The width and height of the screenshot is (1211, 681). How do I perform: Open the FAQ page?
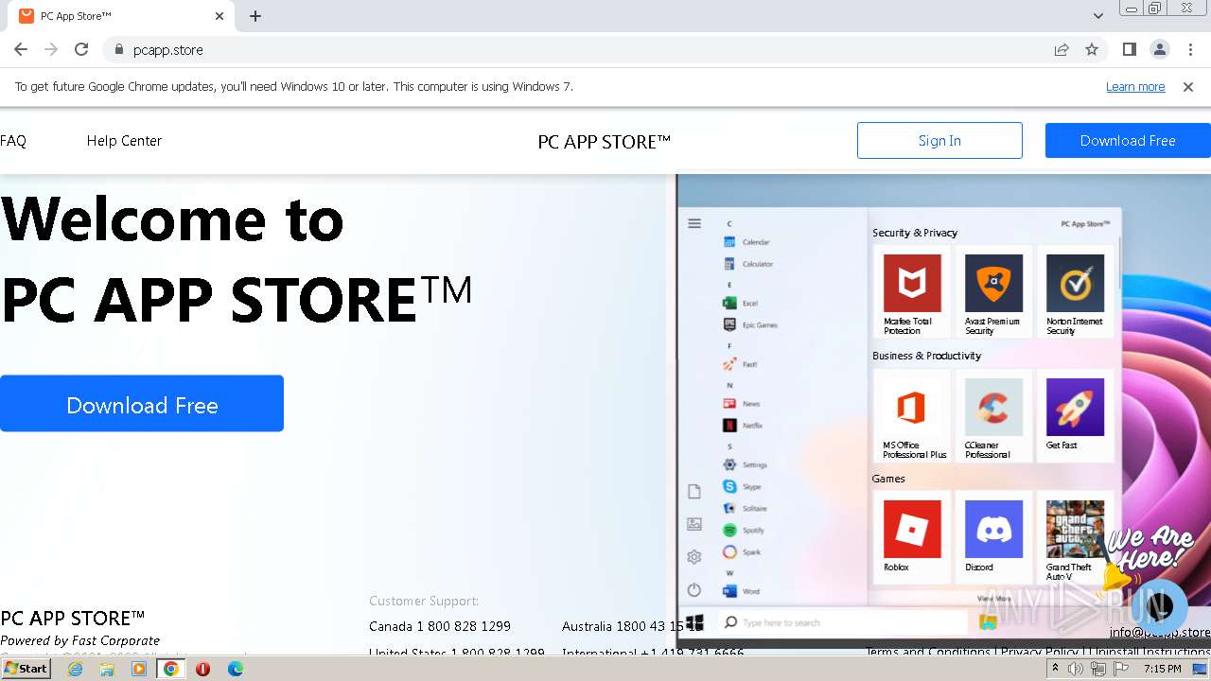point(13,141)
